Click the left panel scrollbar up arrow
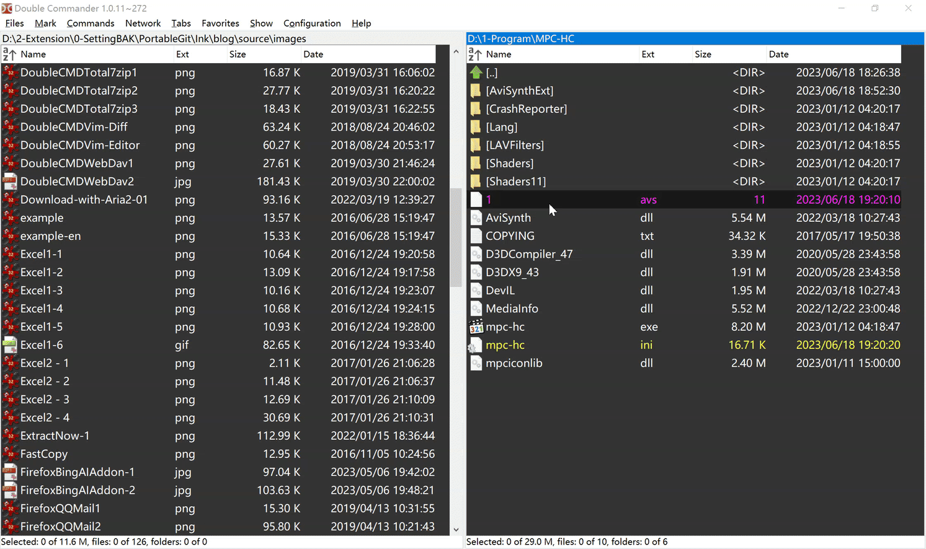Viewport: 926px width, 549px height. [456, 52]
